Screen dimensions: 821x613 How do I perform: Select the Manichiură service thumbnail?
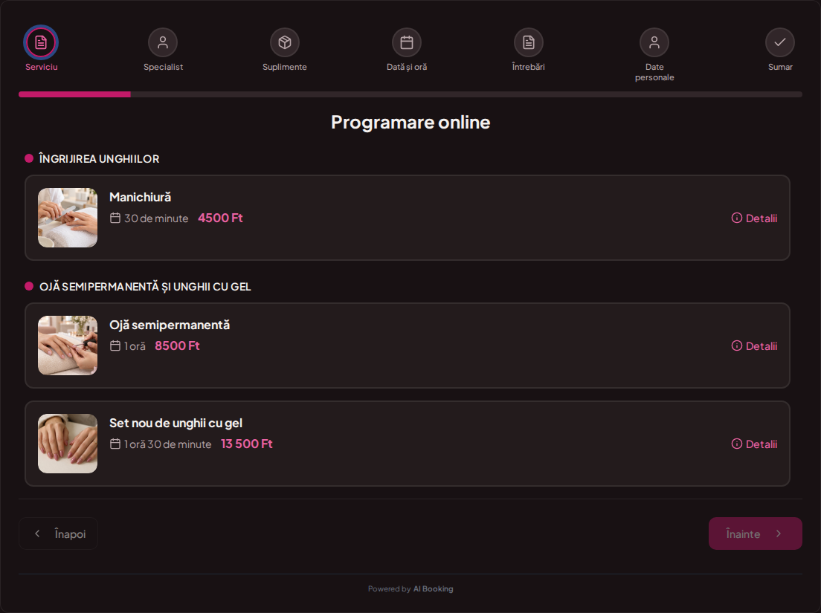coord(68,218)
